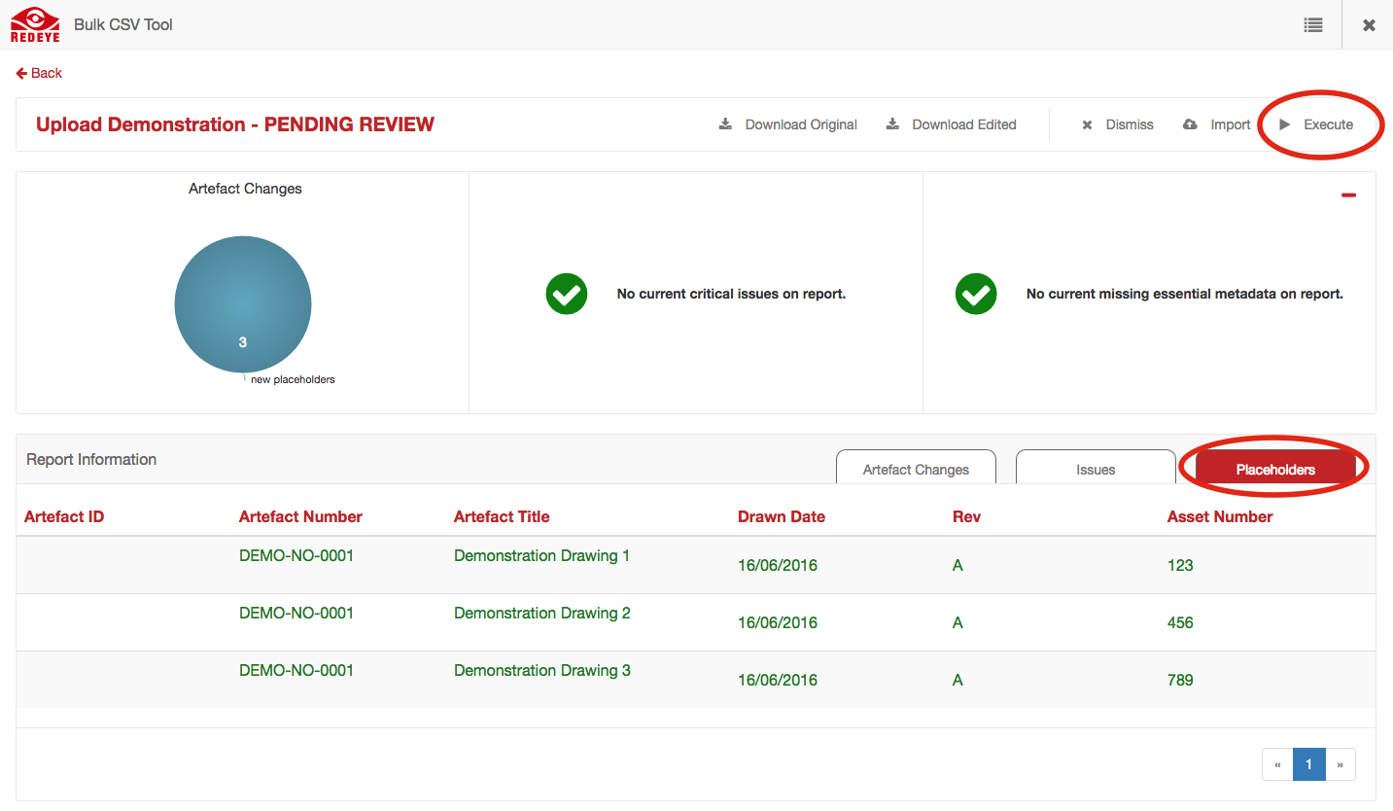Dismiss the upload report
The image size is (1393, 811).
coord(1118,124)
